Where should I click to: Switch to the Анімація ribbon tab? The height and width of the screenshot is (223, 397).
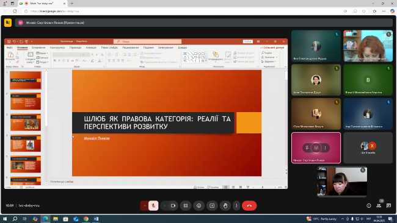(91, 48)
